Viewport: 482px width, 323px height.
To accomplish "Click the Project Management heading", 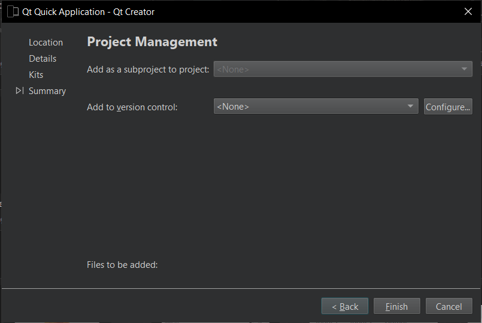I will pos(152,42).
